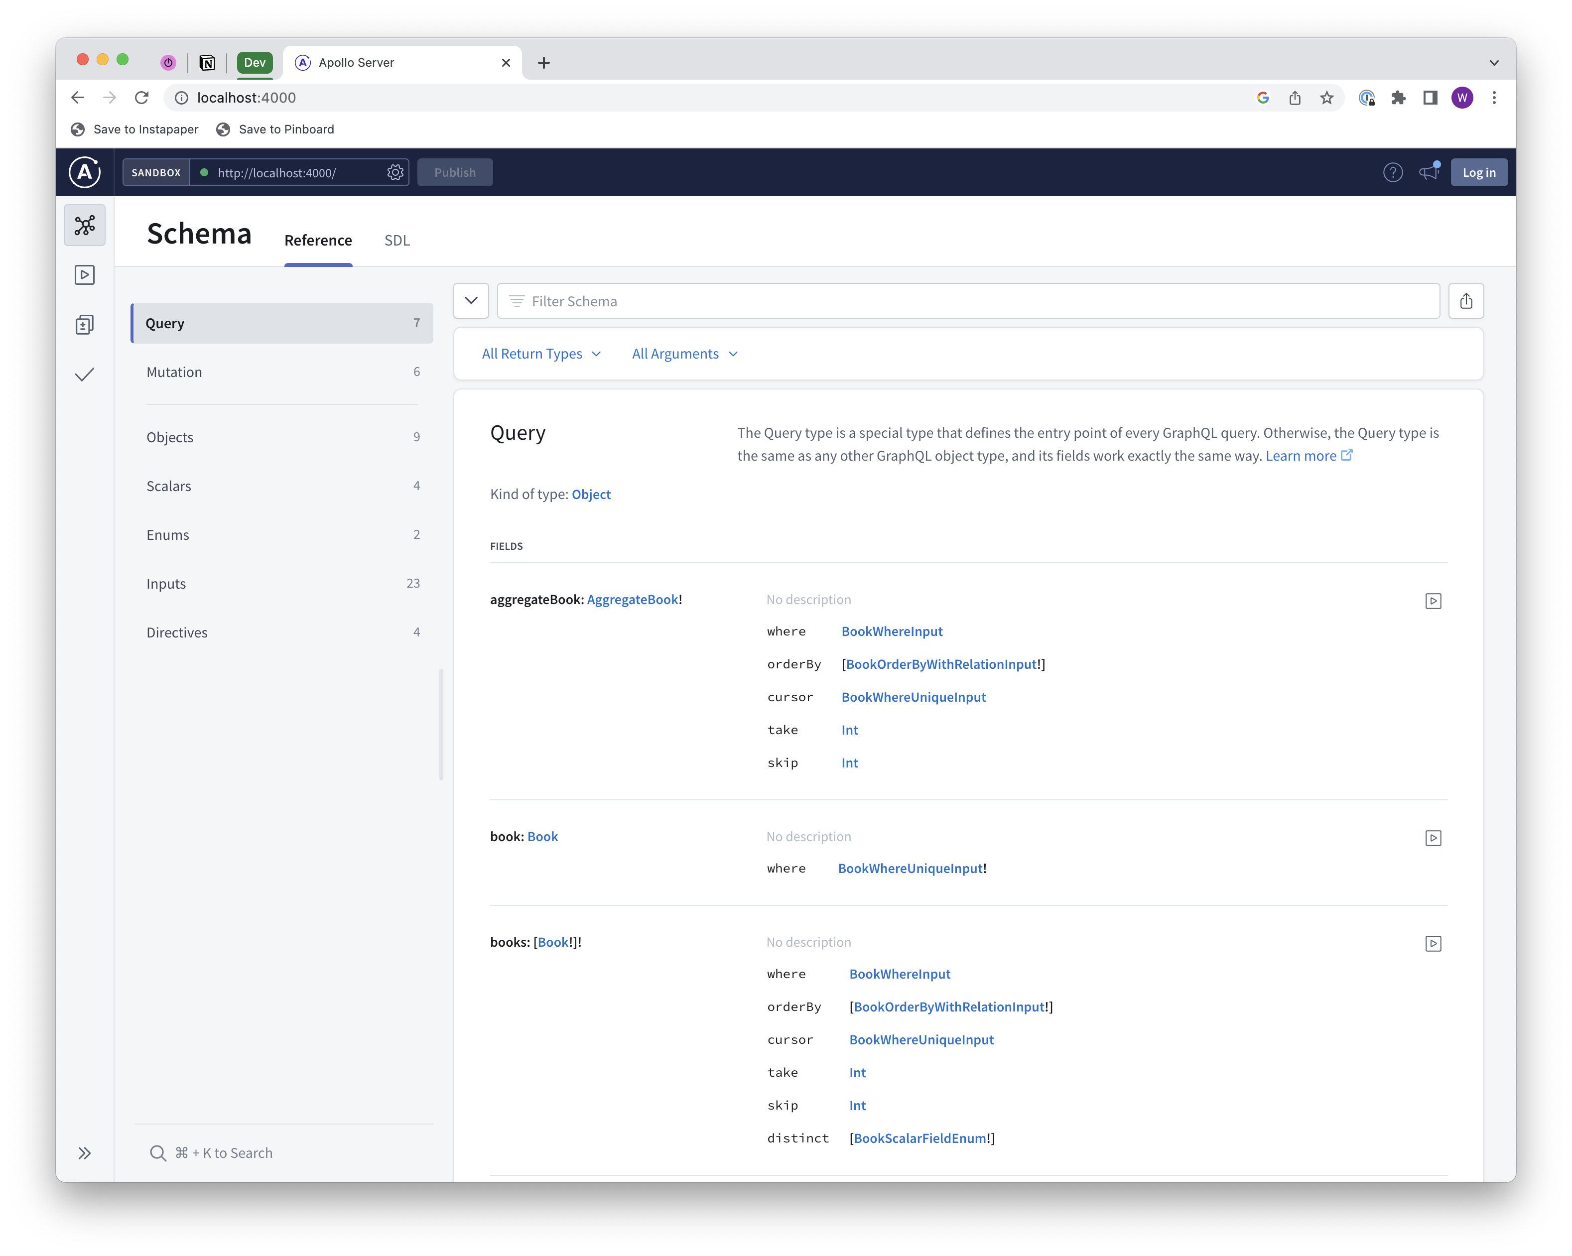
Task: Open the Checks checkmark sidebar icon
Action: 85,375
